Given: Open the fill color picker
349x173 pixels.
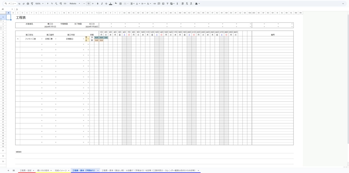Looking at the screenshot, I should pos(116,3).
